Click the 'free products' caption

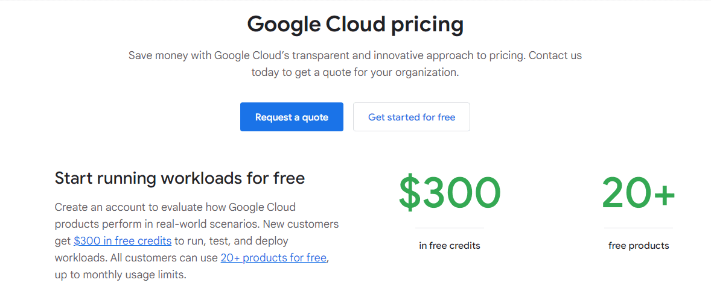[x=639, y=246]
